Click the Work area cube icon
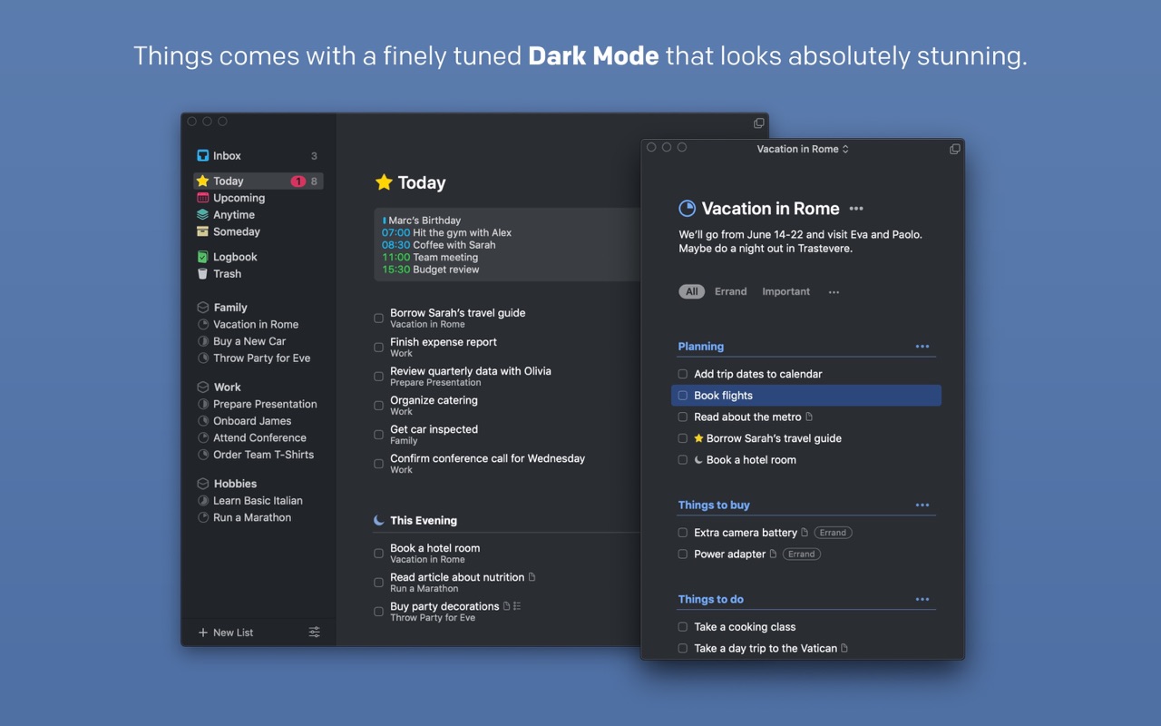The height and width of the screenshot is (726, 1161). [x=203, y=388]
